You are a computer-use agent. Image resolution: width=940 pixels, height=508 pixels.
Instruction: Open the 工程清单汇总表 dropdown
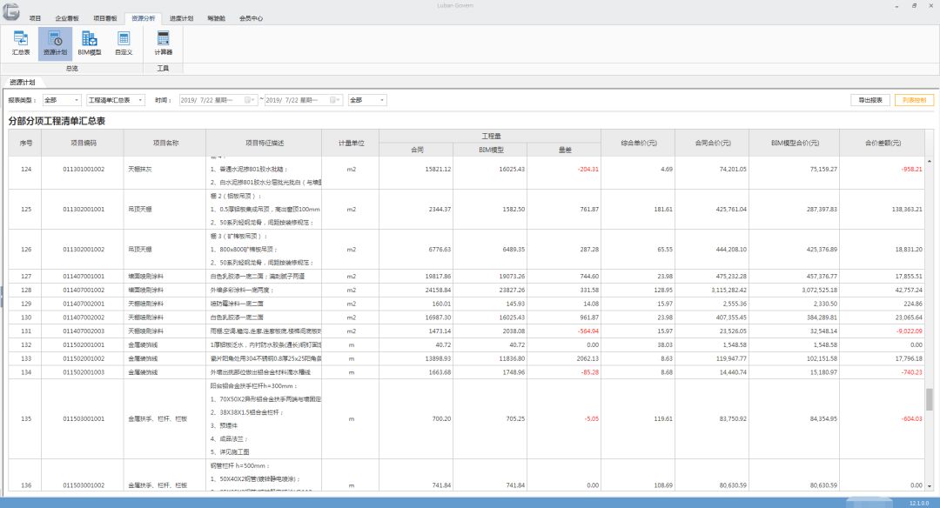pyautogui.click(x=116, y=100)
